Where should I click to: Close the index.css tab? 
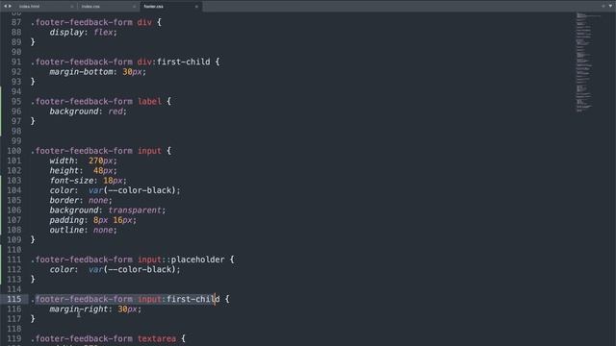coord(134,7)
